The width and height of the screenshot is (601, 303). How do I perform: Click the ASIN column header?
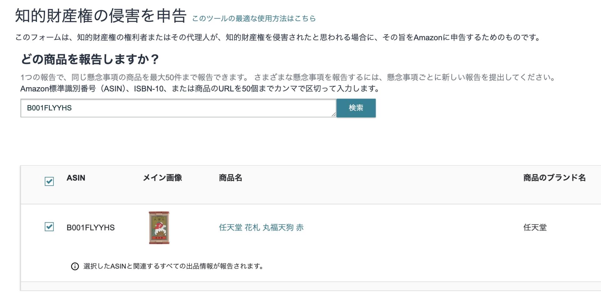(76, 178)
